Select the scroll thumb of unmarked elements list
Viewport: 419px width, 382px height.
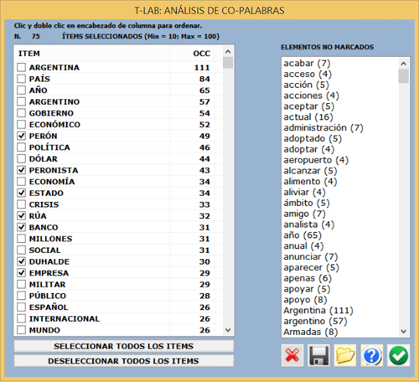(x=403, y=76)
